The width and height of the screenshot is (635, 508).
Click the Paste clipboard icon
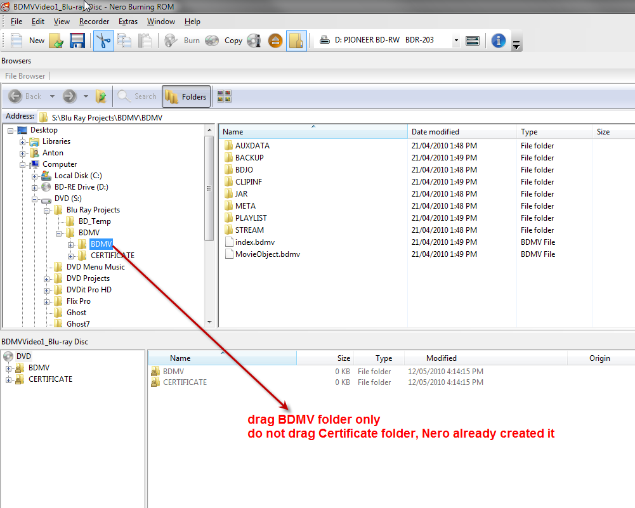(145, 41)
